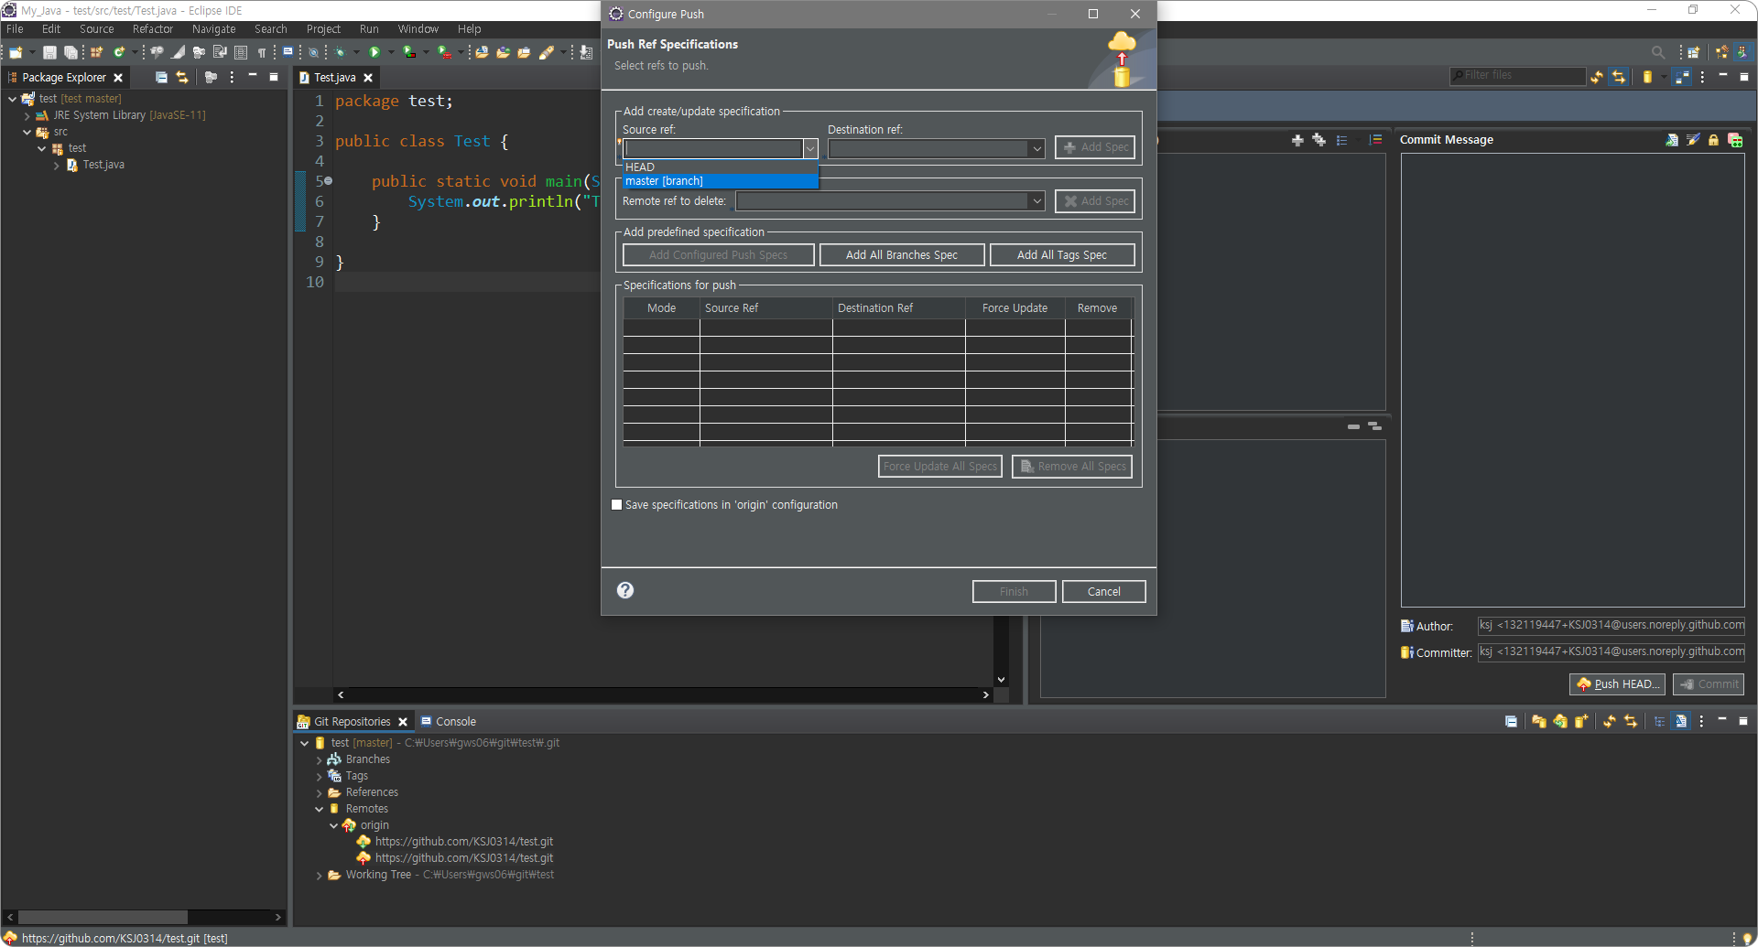The width and height of the screenshot is (1758, 947).
Task: Click the Filter files input field
Action: point(1517,76)
